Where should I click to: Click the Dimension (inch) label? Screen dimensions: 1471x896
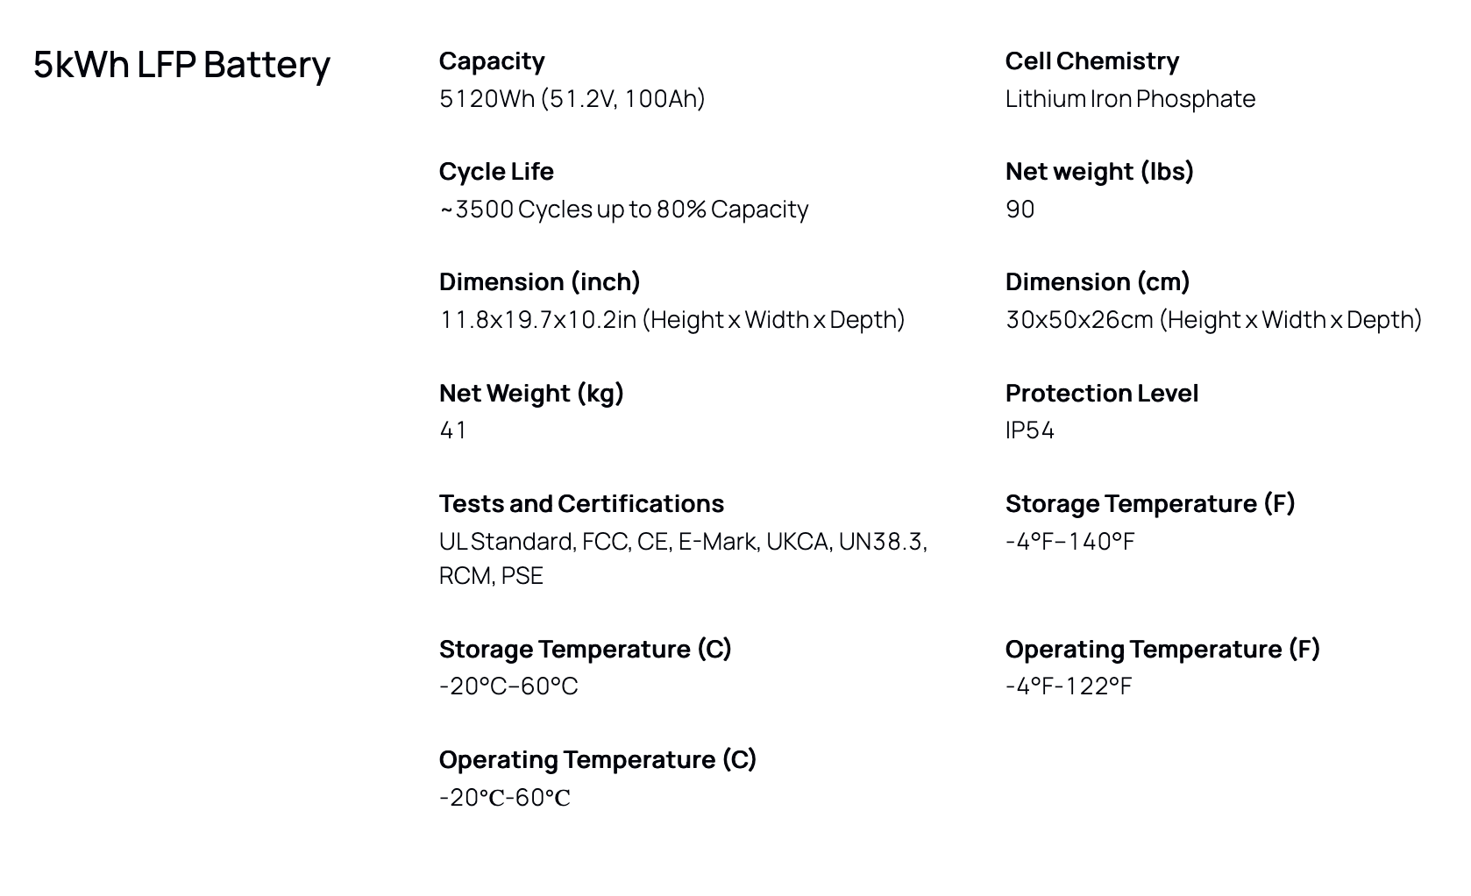click(x=539, y=282)
